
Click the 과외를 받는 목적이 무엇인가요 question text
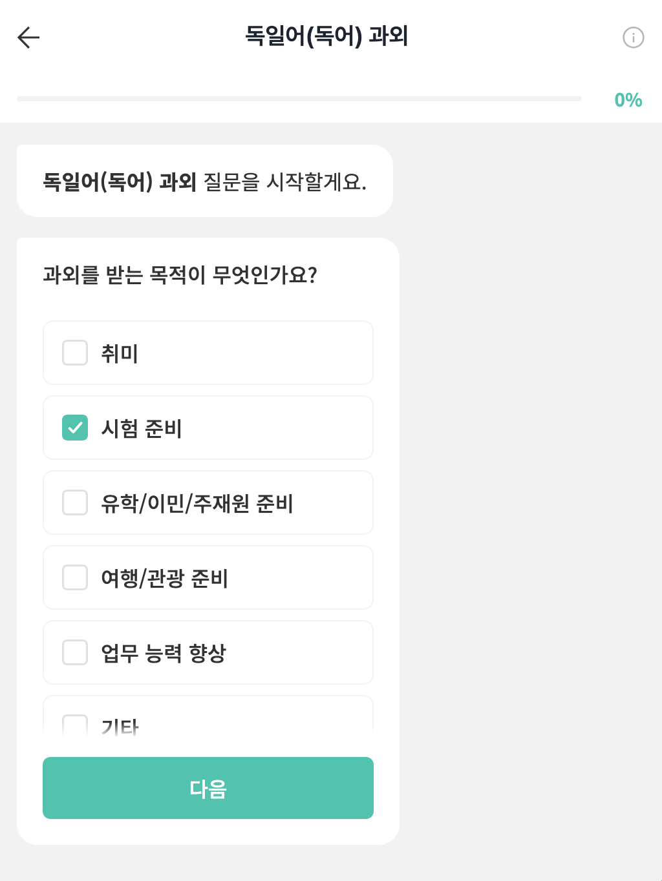pyautogui.click(x=180, y=275)
